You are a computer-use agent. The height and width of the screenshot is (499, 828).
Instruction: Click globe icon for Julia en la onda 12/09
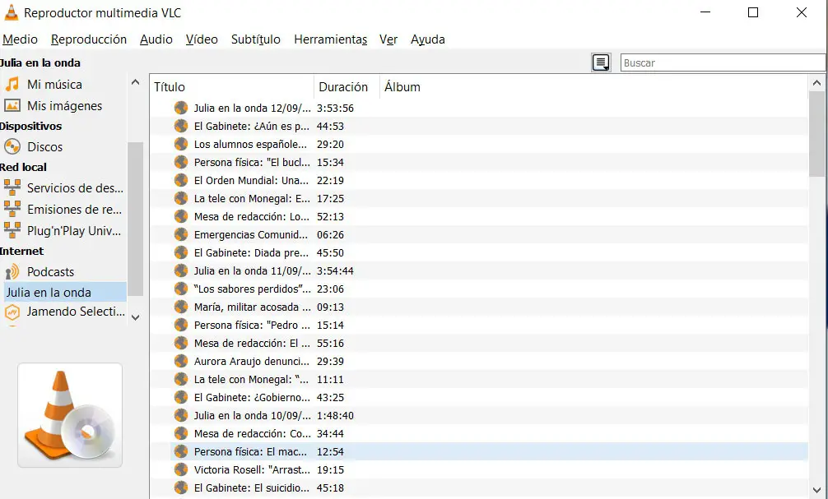click(x=181, y=108)
